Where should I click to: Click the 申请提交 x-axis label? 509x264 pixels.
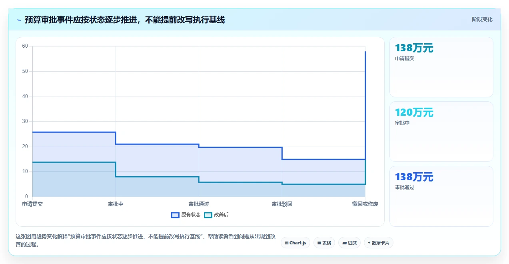32,204
